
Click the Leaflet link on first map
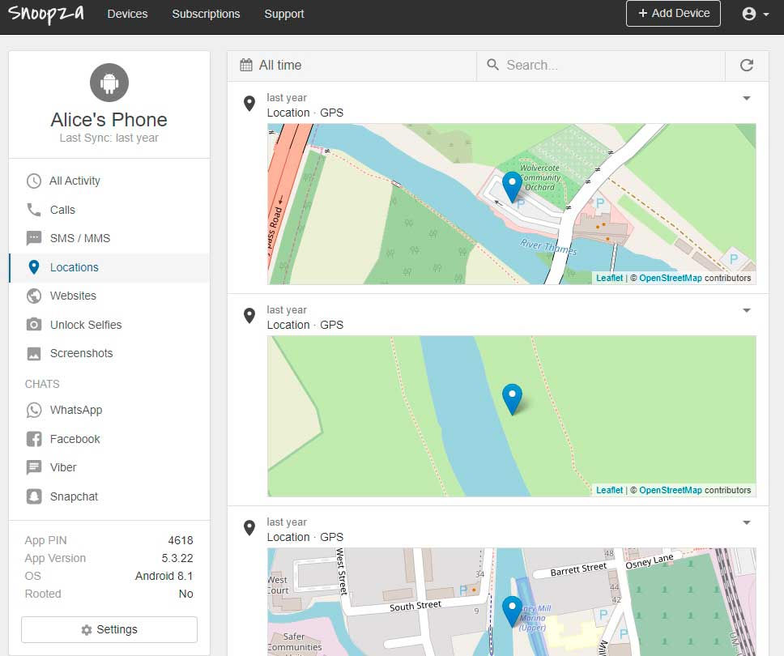pyautogui.click(x=609, y=278)
